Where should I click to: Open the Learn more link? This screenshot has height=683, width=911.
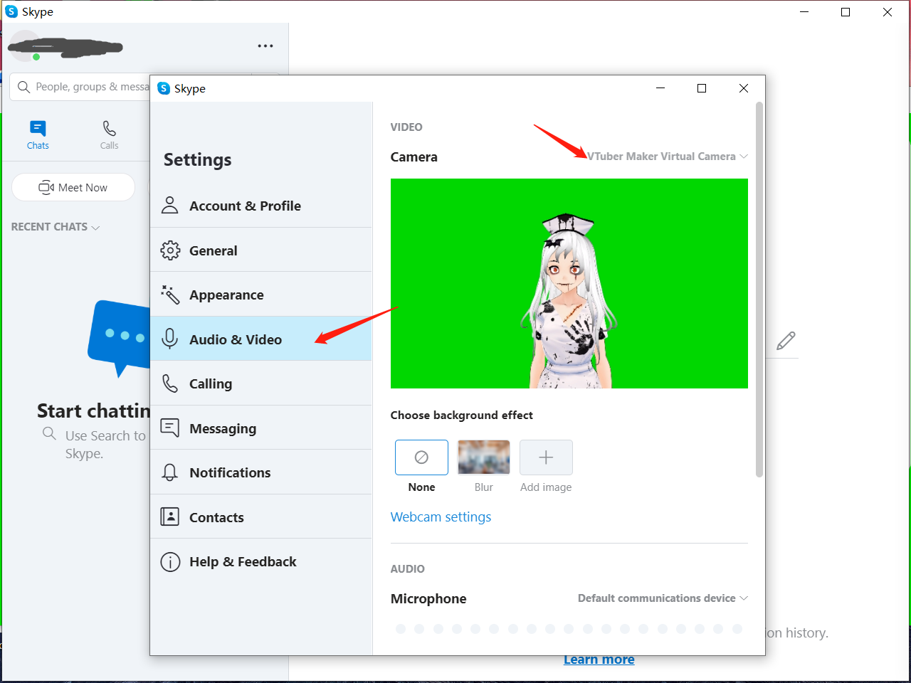point(599,660)
